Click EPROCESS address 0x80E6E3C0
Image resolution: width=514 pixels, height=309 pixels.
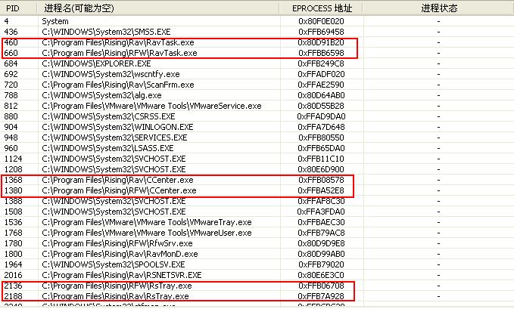coord(321,275)
